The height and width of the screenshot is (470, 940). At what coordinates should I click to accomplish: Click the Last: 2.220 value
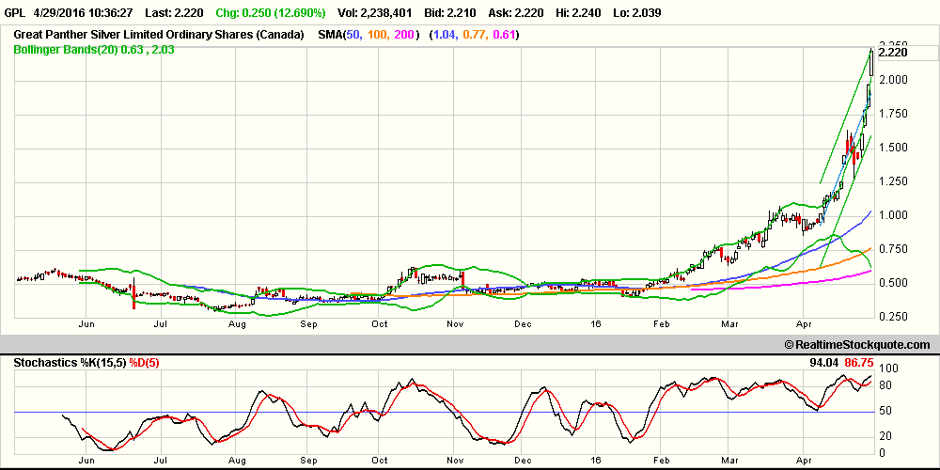click(174, 12)
